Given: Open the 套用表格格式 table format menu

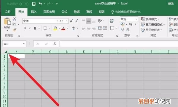Looking at the screenshot, I should 153,24.
